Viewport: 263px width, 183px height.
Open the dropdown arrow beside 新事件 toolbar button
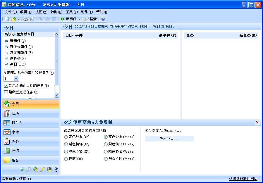tap(79, 19)
